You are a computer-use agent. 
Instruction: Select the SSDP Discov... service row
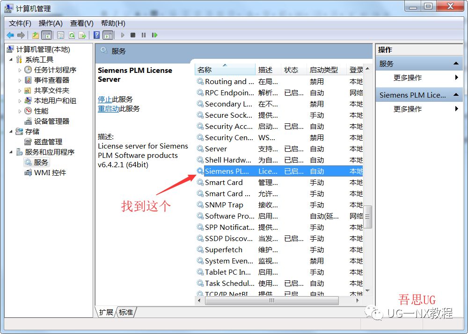click(x=279, y=239)
